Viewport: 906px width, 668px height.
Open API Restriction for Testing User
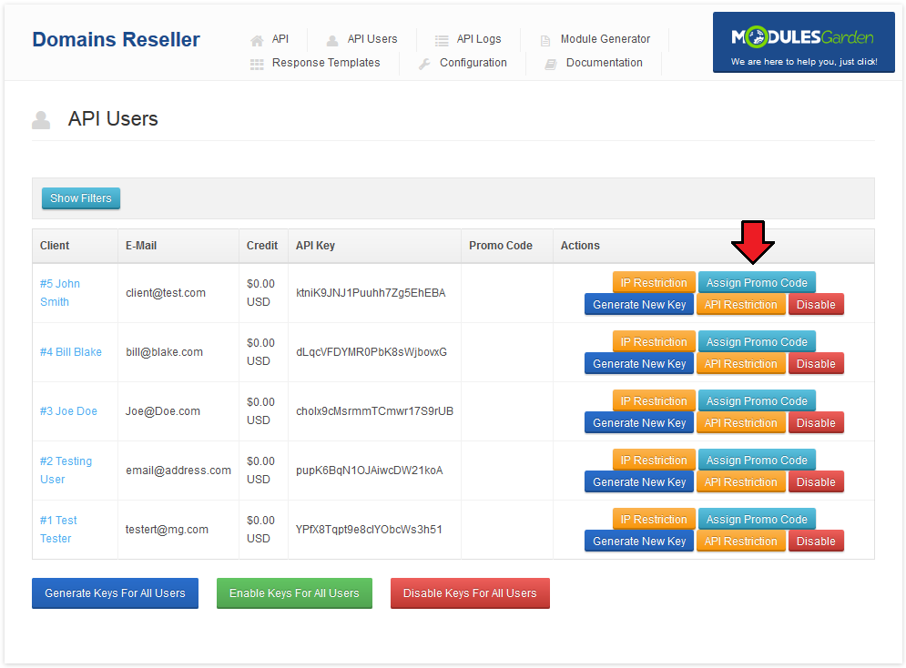click(741, 482)
